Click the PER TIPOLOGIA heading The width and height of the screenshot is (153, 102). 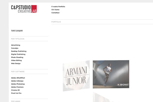(x=18, y=39)
